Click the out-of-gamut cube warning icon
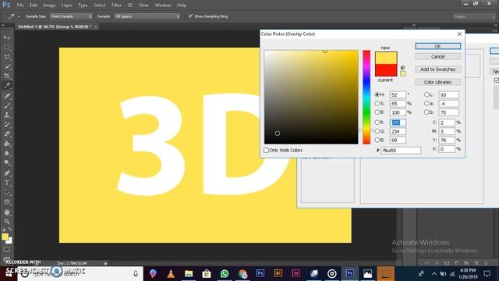Viewport: 499px width, 281px height. tap(402, 68)
